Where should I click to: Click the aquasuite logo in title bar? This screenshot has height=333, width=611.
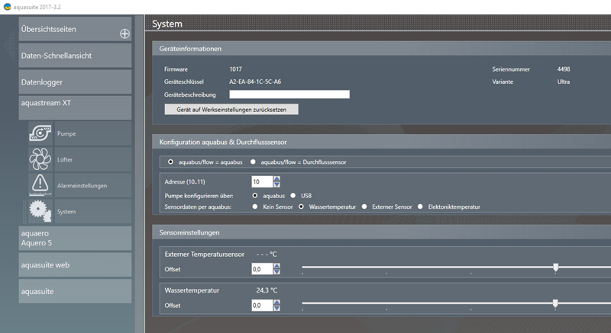tap(8, 6)
